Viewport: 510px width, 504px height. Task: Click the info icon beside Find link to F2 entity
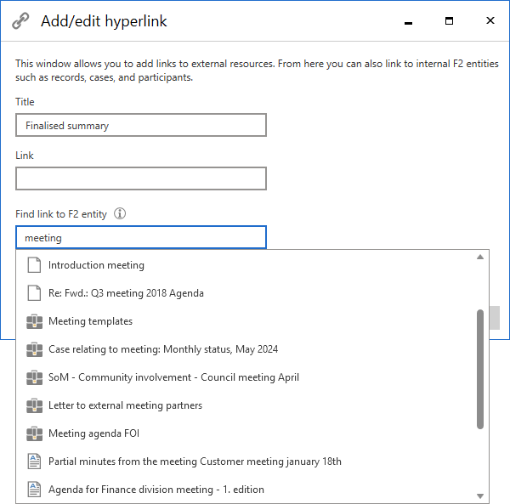(x=120, y=213)
